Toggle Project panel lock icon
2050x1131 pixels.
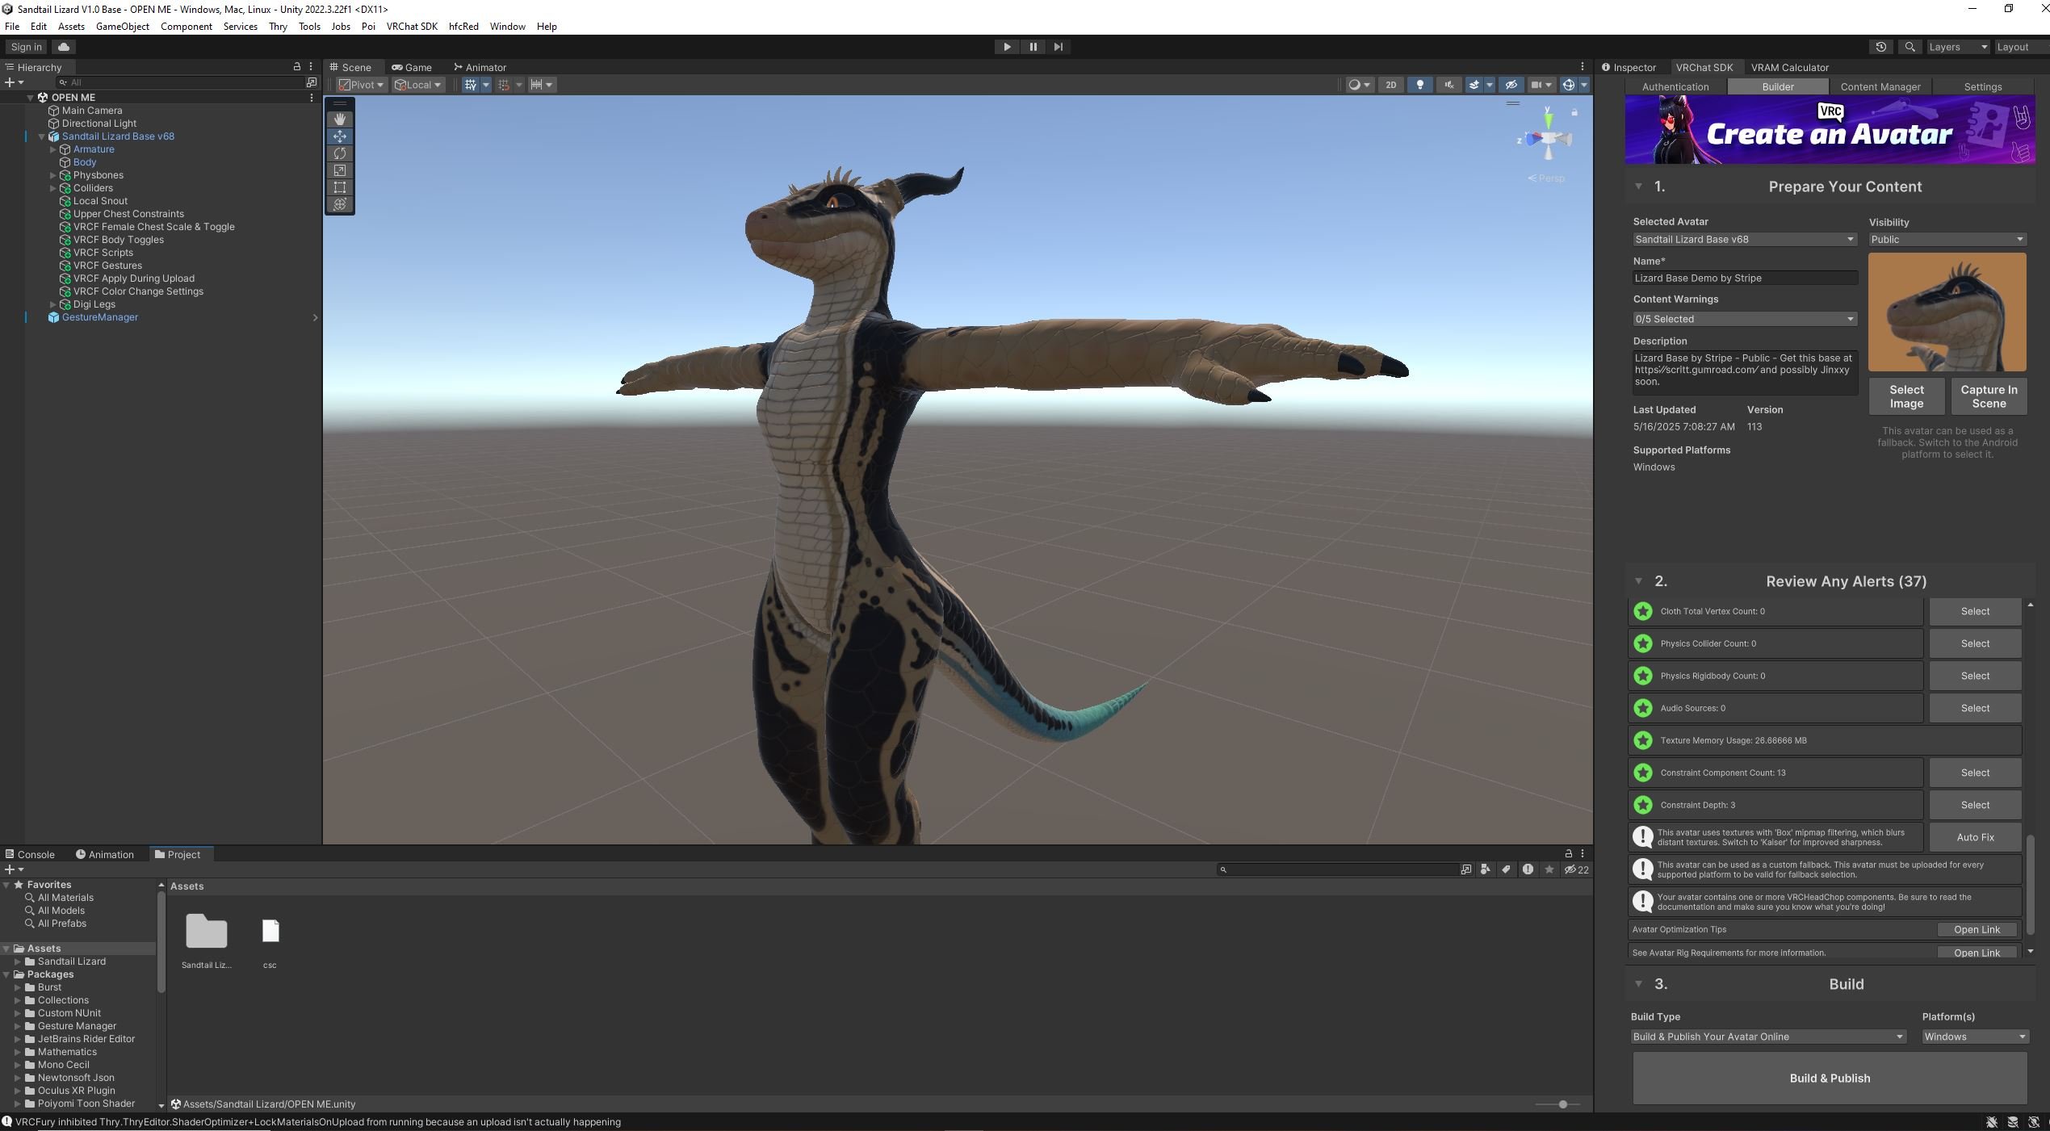pyautogui.click(x=1568, y=854)
